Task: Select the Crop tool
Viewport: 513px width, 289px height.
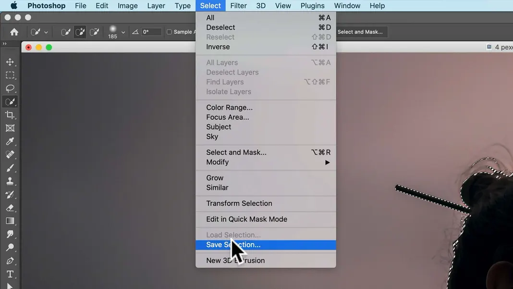Action: coord(10,115)
